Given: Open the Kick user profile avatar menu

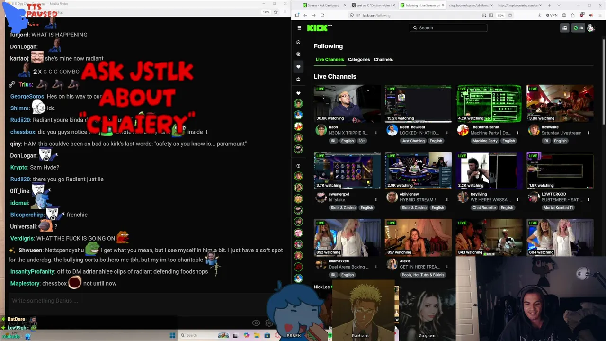Looking at the screenshot, I should [x=591, y=28].
